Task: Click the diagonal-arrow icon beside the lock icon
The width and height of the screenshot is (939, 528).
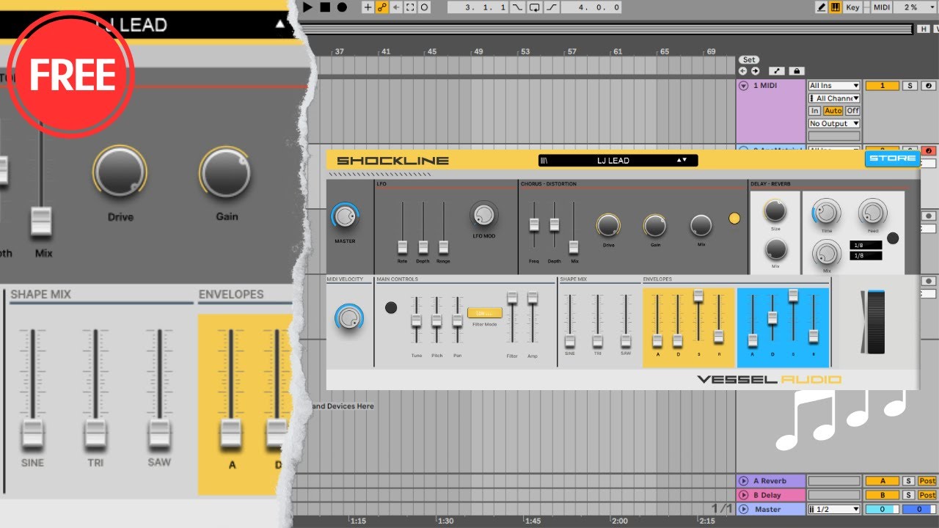Action: click(x=778, y=71)
